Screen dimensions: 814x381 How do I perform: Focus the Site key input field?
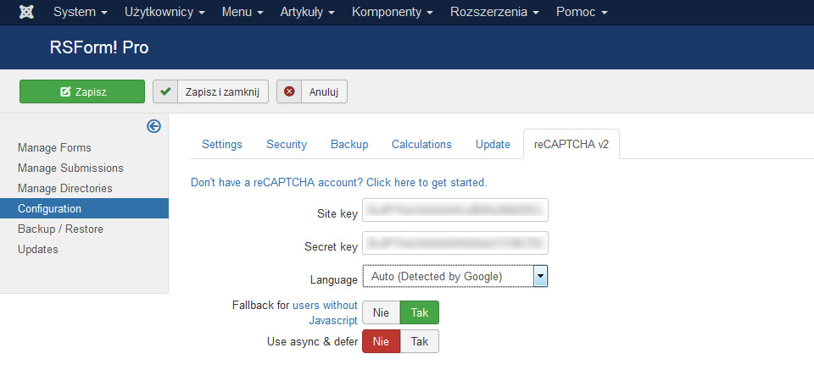click(x=454, y=210)
